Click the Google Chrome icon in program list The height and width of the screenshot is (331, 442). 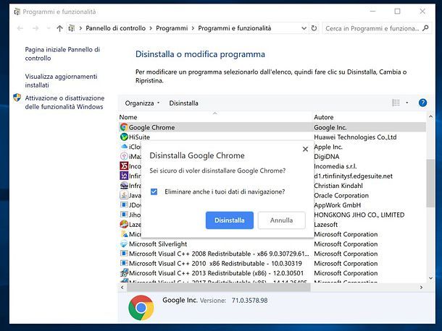click(124, 127)
